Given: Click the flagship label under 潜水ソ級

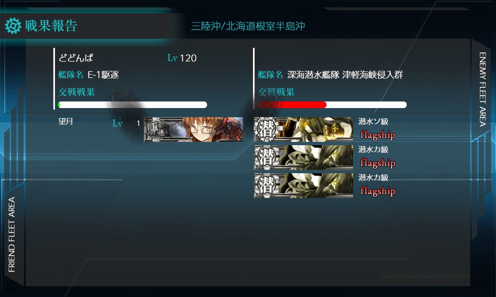Looking at the screenshot, I should click(378, 135).
